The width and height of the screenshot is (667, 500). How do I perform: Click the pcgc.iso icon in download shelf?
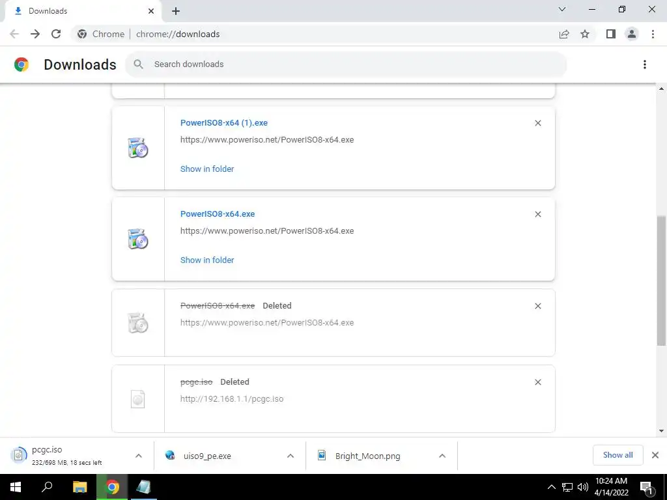18,455
